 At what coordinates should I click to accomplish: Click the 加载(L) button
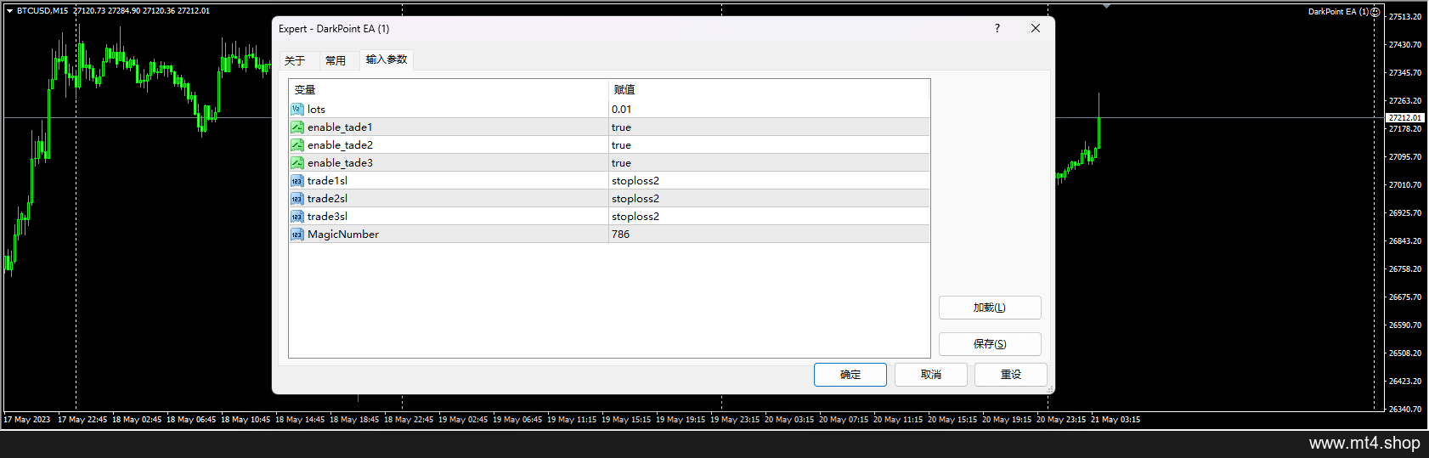(990, 308)
